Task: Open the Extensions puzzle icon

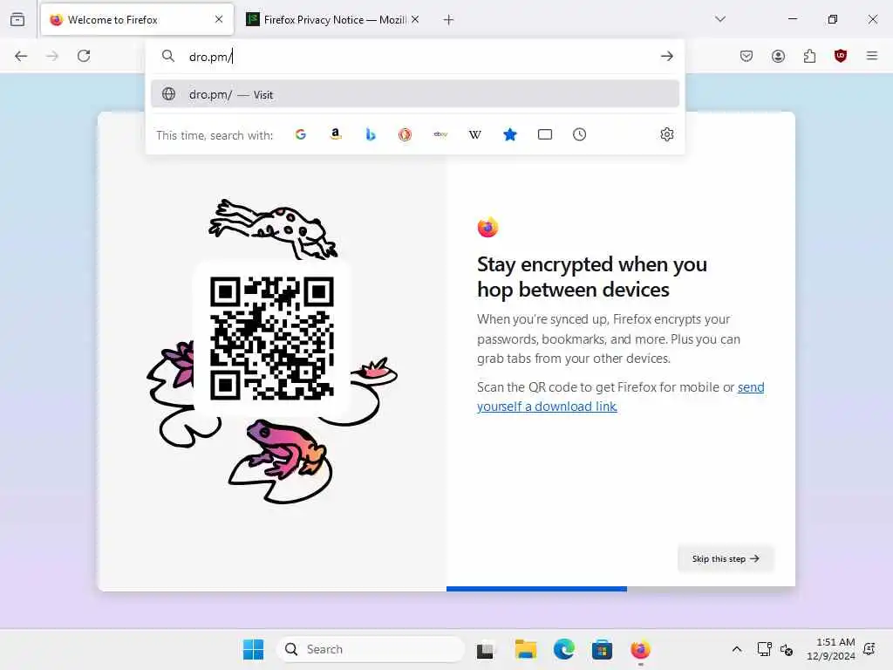Action: [809, 56]
